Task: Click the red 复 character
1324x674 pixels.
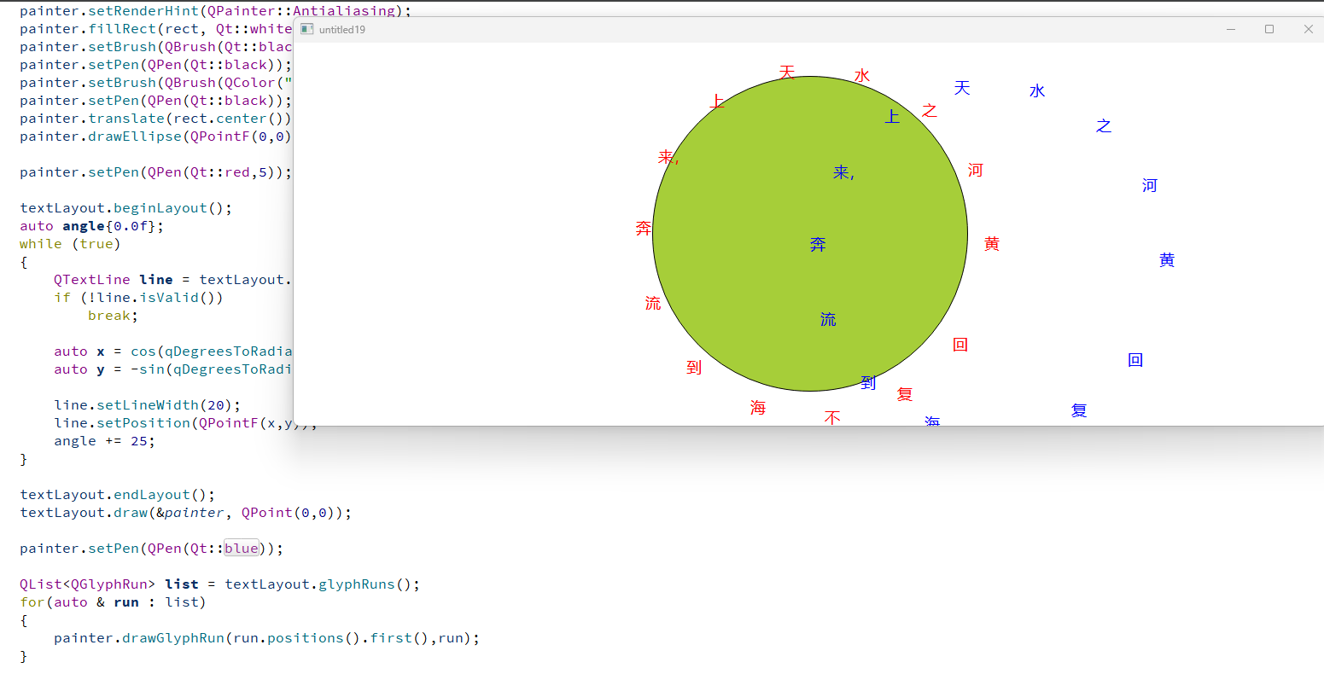Action: coord(905,394)
